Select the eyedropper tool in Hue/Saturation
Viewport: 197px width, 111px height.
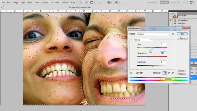click(x=165, y=73)
